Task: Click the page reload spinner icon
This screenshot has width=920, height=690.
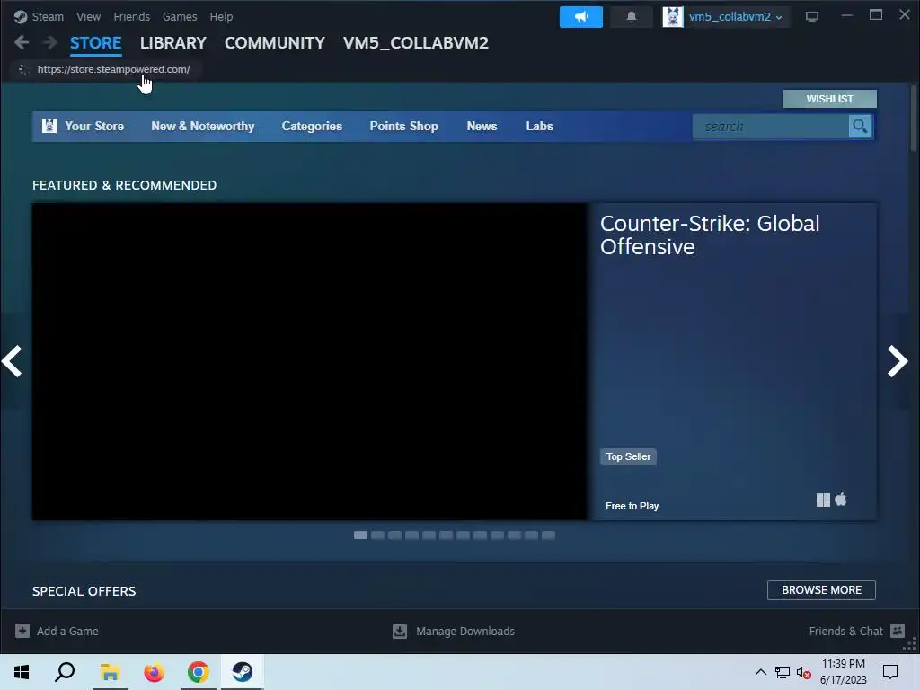Action: pyautogui.click(x=22, y=69)
